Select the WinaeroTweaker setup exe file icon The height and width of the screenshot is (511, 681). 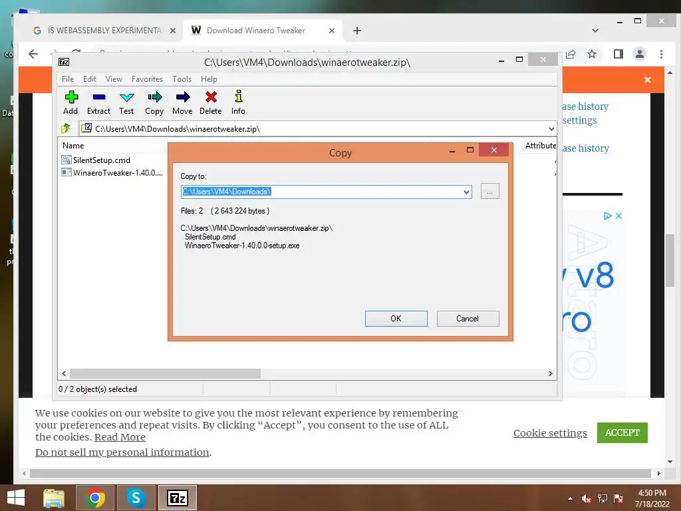[x=66, y=172]
